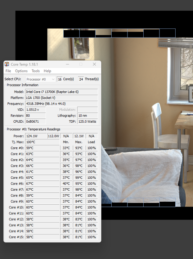Click Core #4 min temperature 38°C
This screenshot has height=259, width=193.
[x=66, y=172]
